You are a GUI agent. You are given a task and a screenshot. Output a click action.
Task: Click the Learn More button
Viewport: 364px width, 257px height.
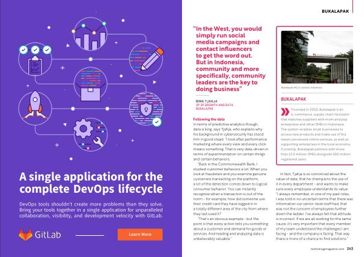[140, 234]
